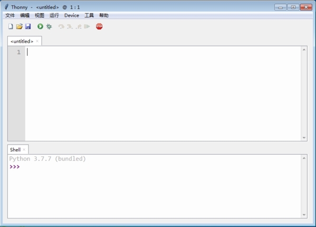This screenshot has width=316, height=227.
Task: Click the Step over icon
Action: click(x=61, y=26)
